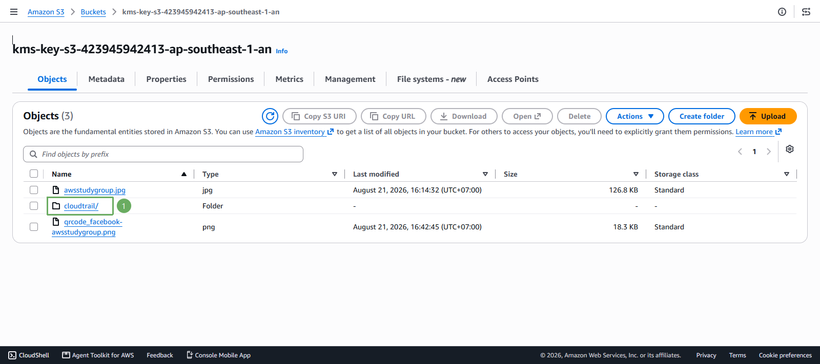Switch to the Management tab
This screenshot has height=364, width=820.
point(350,79)
